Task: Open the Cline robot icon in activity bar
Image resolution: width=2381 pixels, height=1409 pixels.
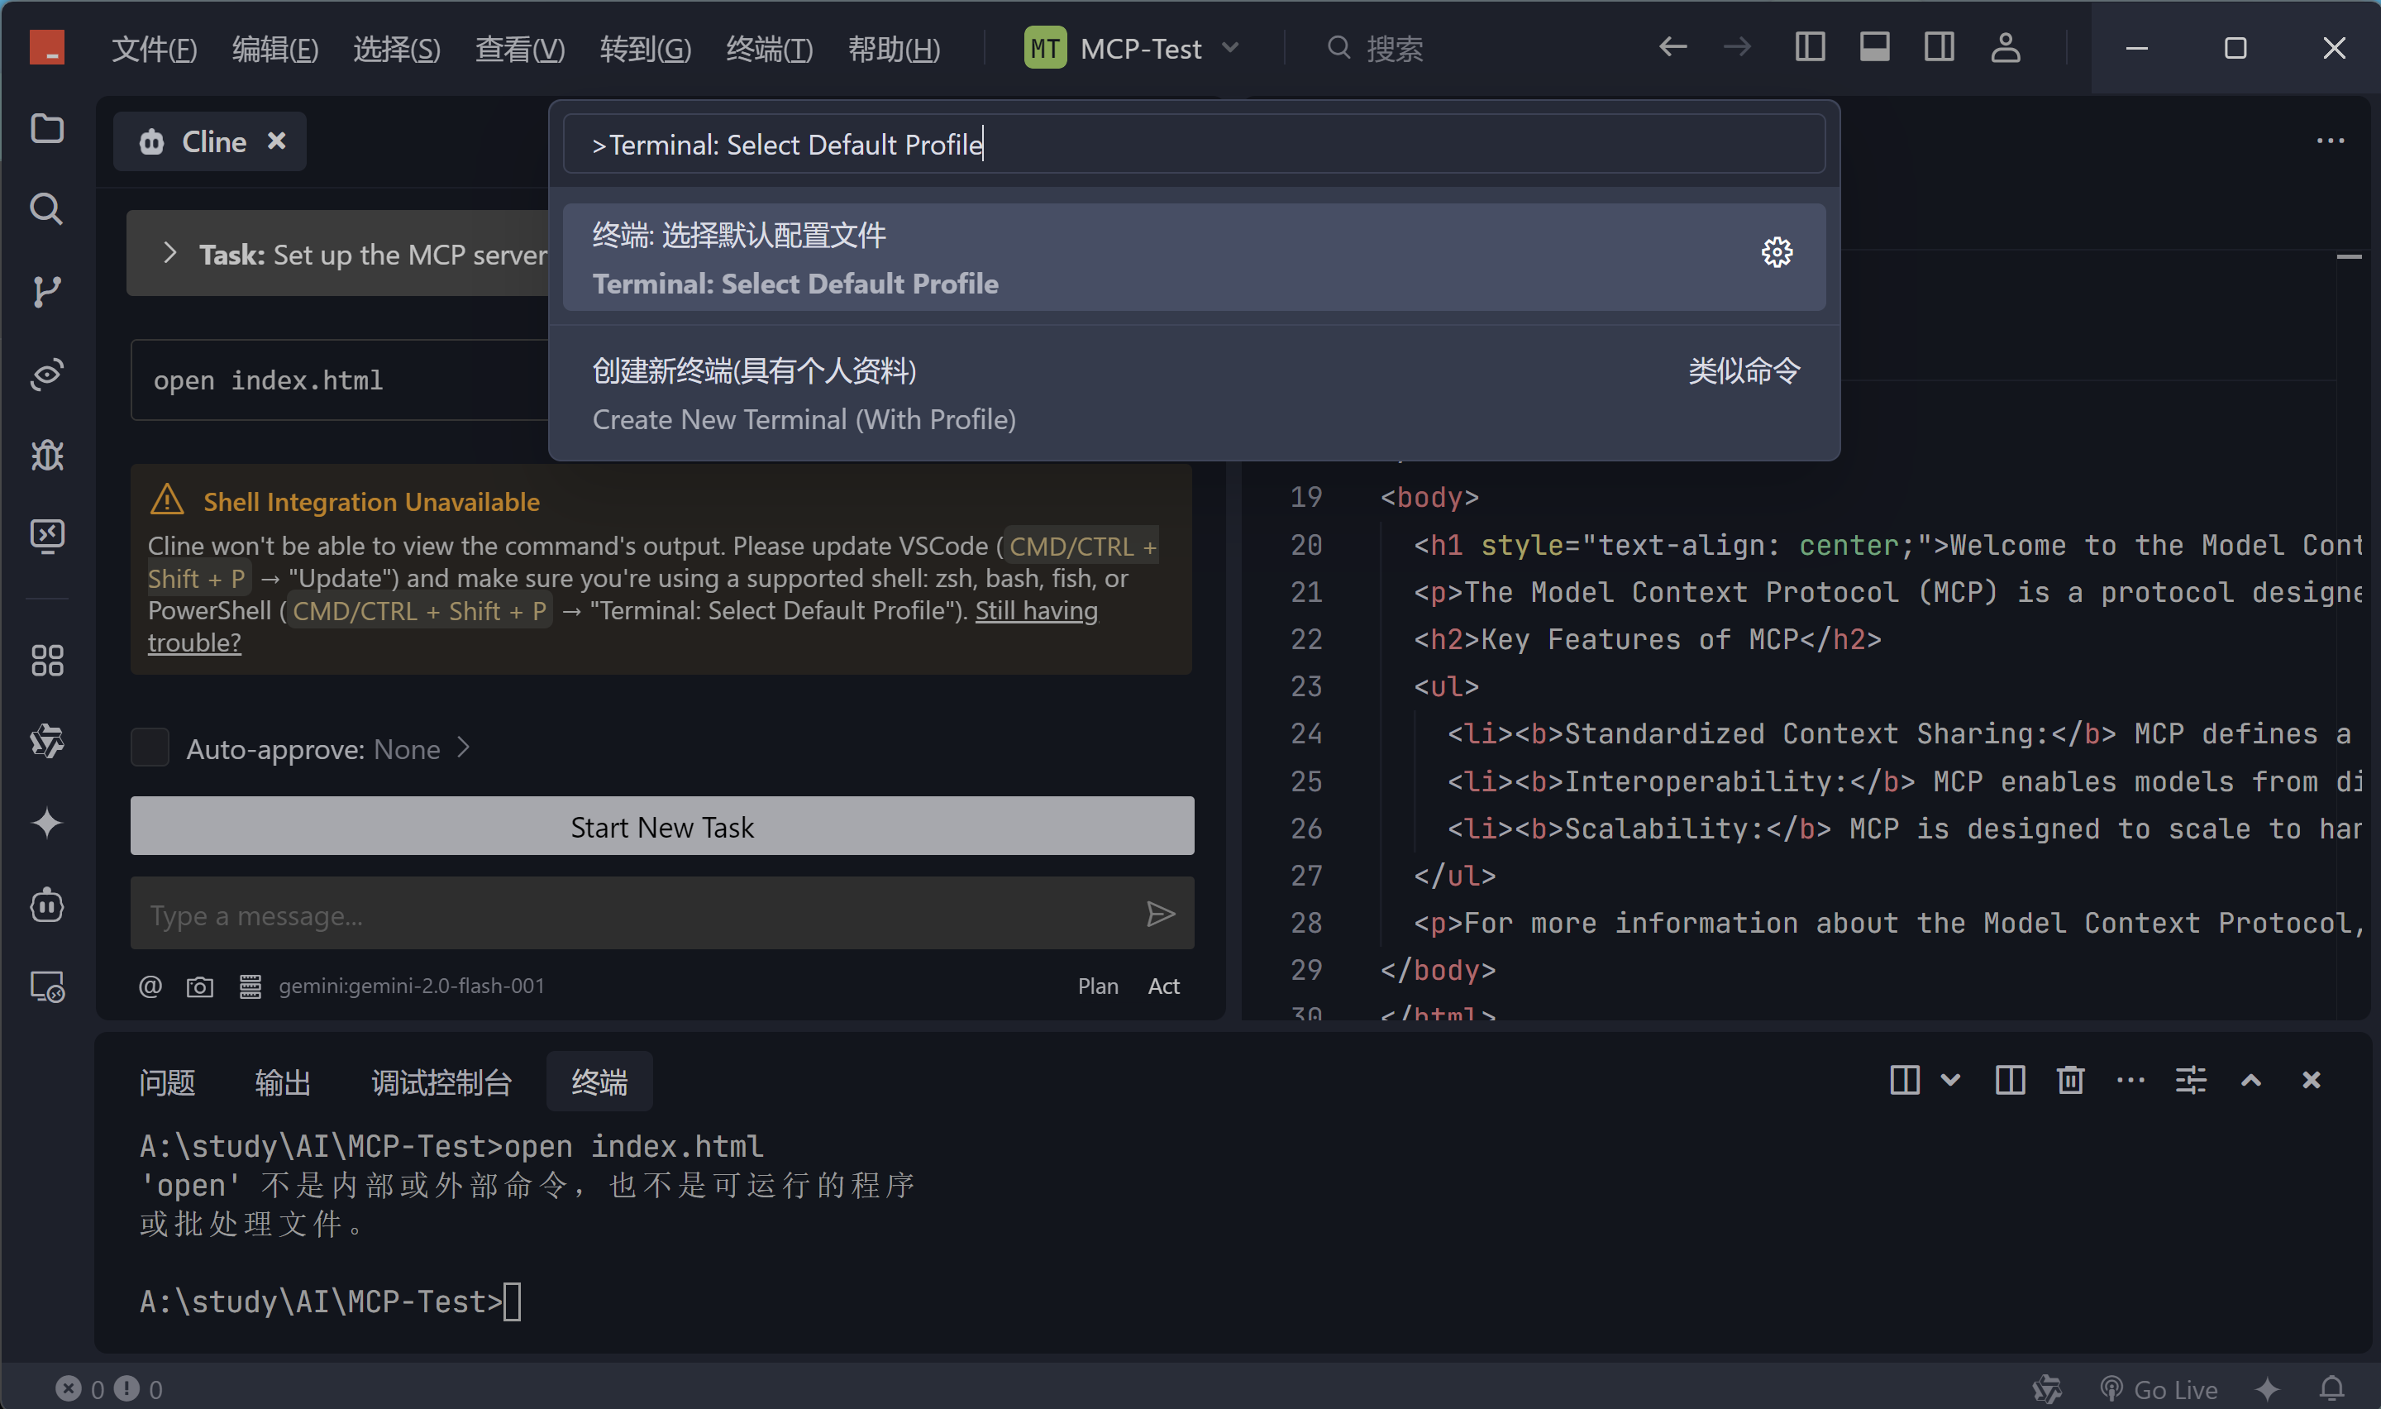Action: click(x=46, y=905)
